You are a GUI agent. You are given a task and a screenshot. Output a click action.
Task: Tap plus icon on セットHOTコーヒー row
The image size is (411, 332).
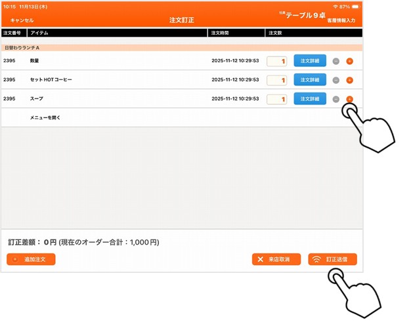349,80
